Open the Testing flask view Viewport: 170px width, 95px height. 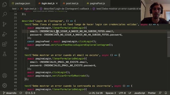point(5,54)
